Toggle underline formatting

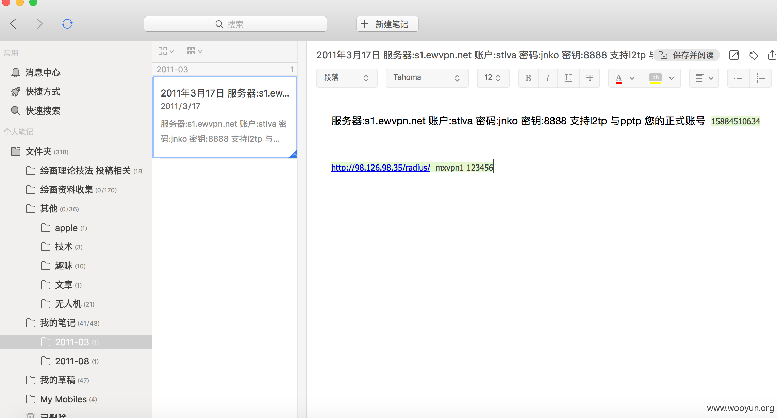click(568, 78)
